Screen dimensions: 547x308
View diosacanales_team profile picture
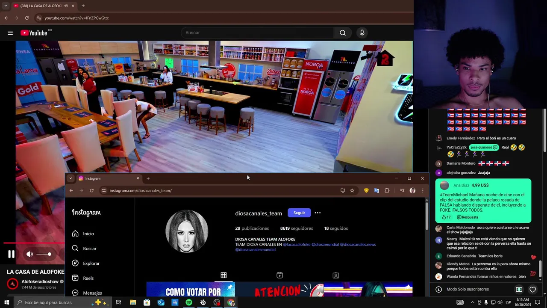tap(187, 231)
